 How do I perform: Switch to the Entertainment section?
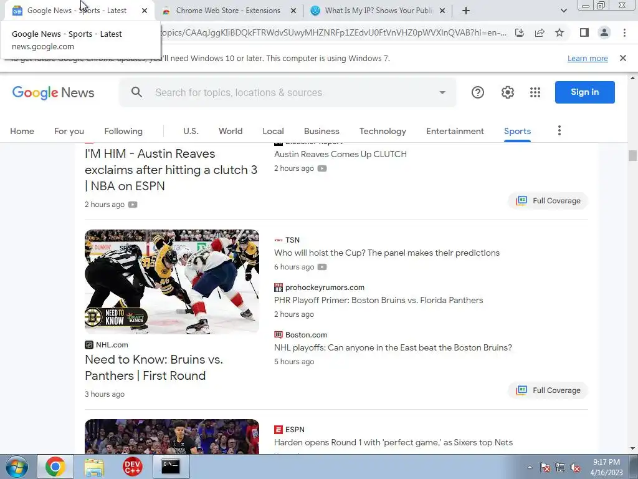(455, 131)
